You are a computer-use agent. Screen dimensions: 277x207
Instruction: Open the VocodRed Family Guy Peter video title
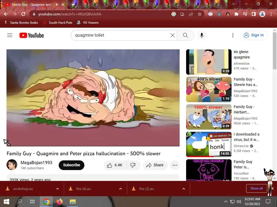click(x=243, y=164)
